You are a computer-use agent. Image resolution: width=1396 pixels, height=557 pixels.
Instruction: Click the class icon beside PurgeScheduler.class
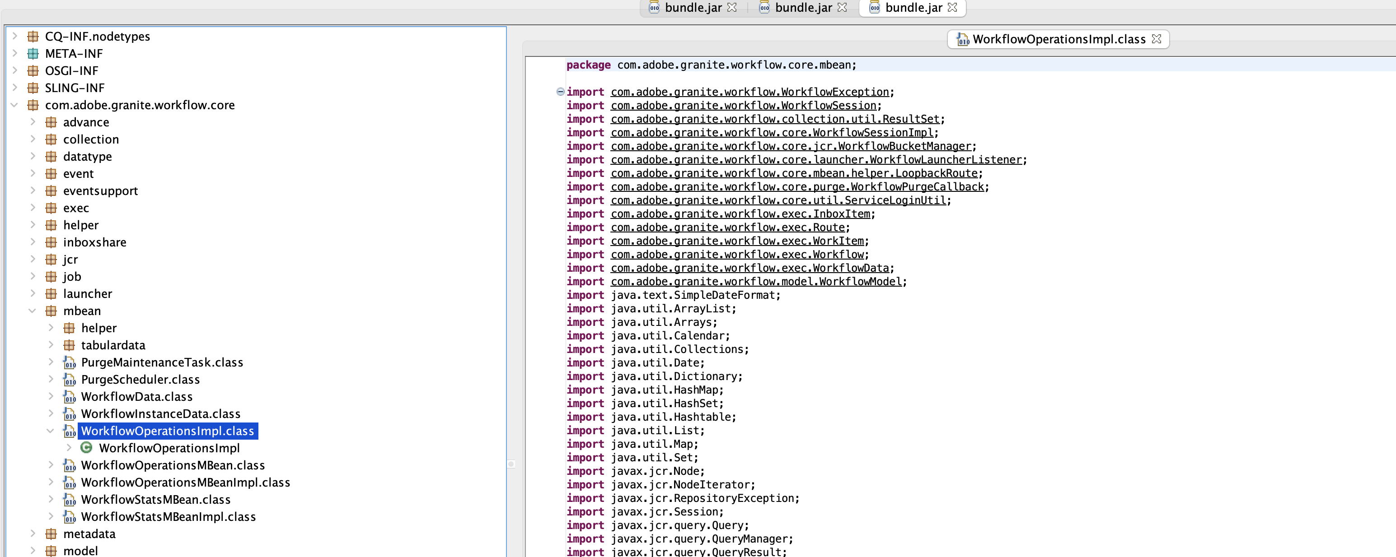coord(70,380)
